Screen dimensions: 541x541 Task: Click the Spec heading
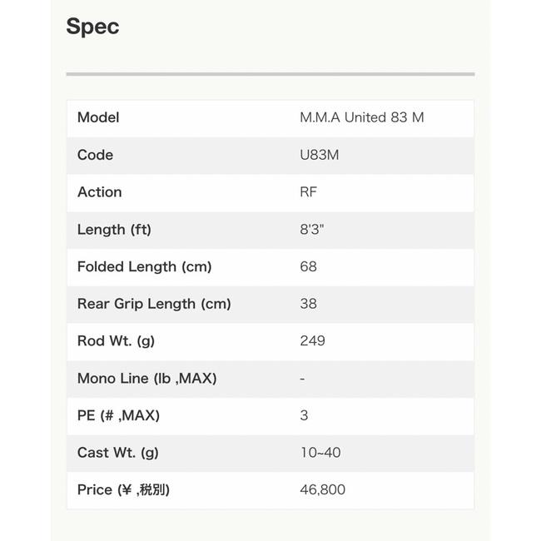92,27
